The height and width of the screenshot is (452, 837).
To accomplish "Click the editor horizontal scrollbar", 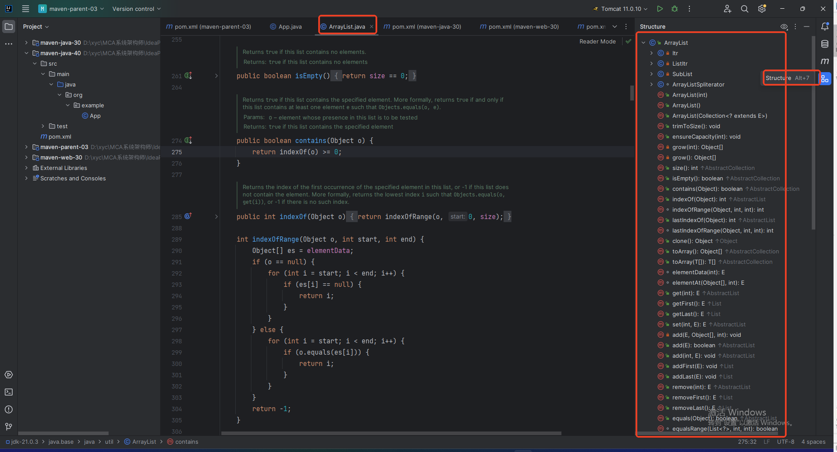I will [x=391, y=433].
